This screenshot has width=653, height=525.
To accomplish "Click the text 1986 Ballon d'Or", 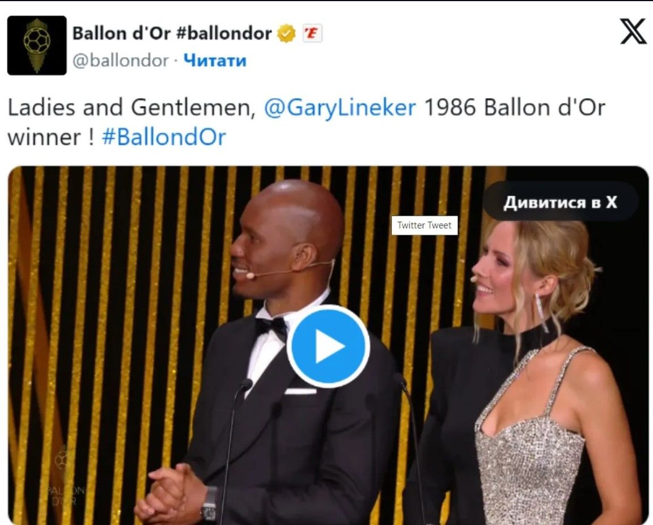I will (514, 108).
